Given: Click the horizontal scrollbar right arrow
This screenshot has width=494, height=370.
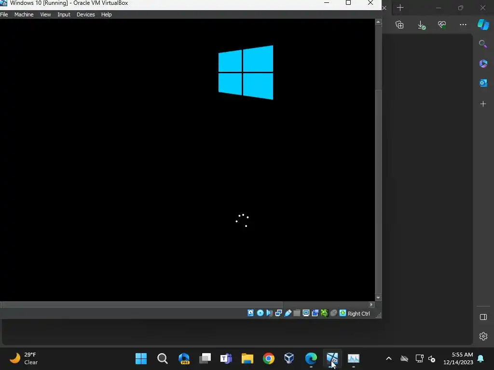Looking at the screenshot, I should click(x=371, y=304).
